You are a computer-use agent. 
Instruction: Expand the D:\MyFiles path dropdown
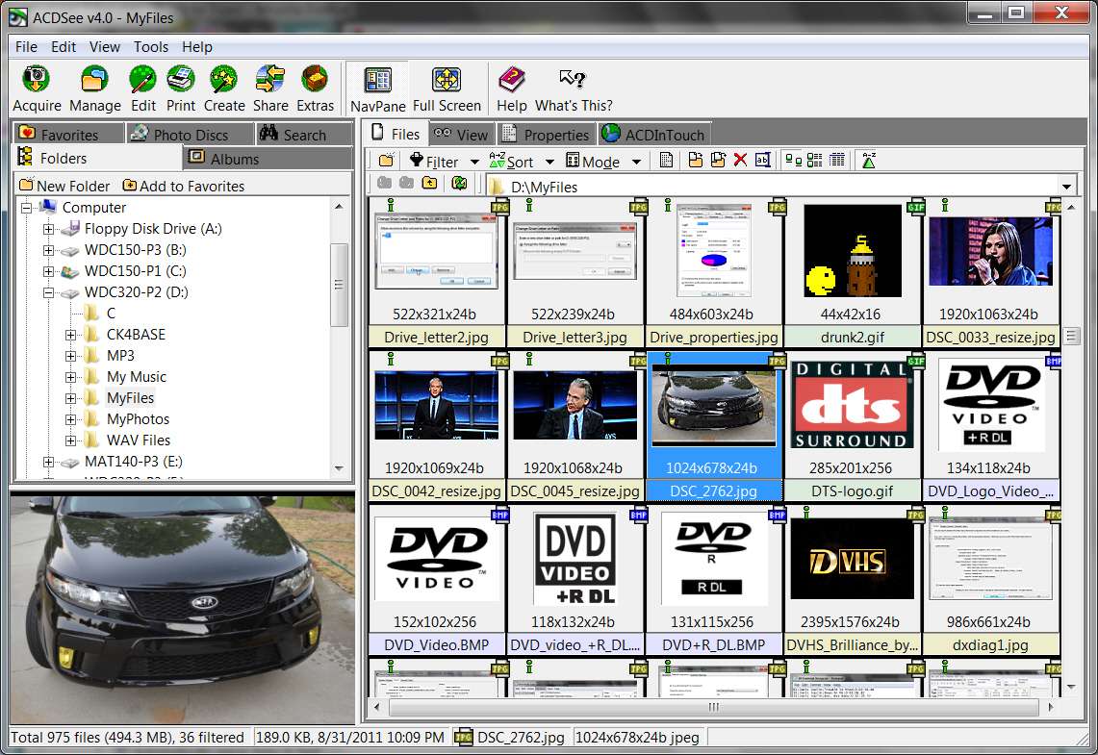click(x=1066, y=187)
